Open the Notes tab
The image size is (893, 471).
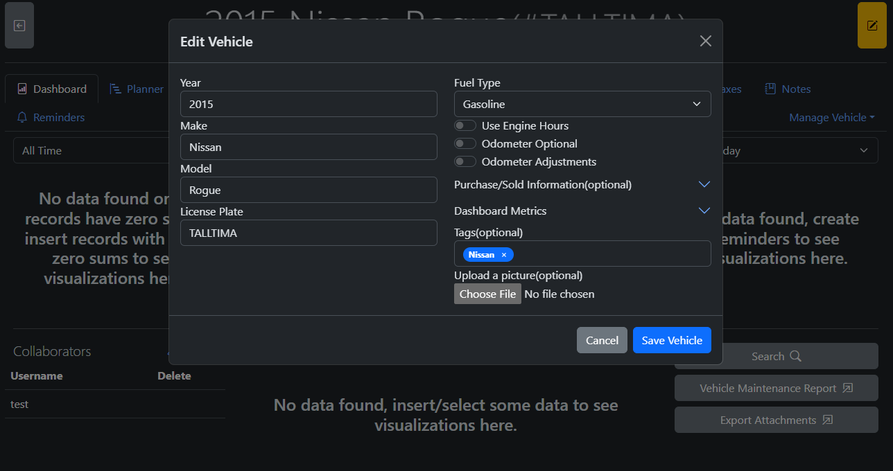pos(788,89)
